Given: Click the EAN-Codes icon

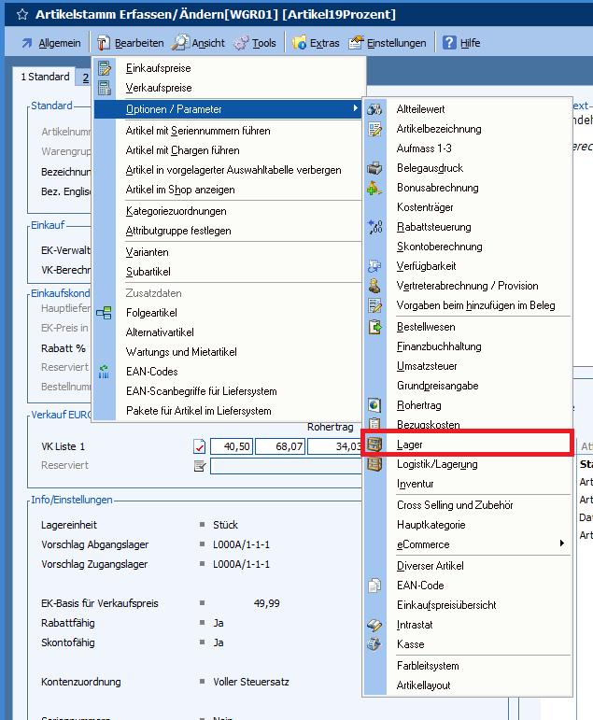Looking at the screenshot, I should 105,372.
